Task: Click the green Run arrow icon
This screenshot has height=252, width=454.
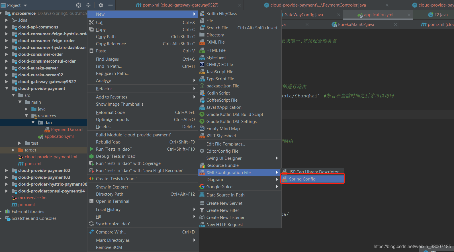Action: pos(91,149)
